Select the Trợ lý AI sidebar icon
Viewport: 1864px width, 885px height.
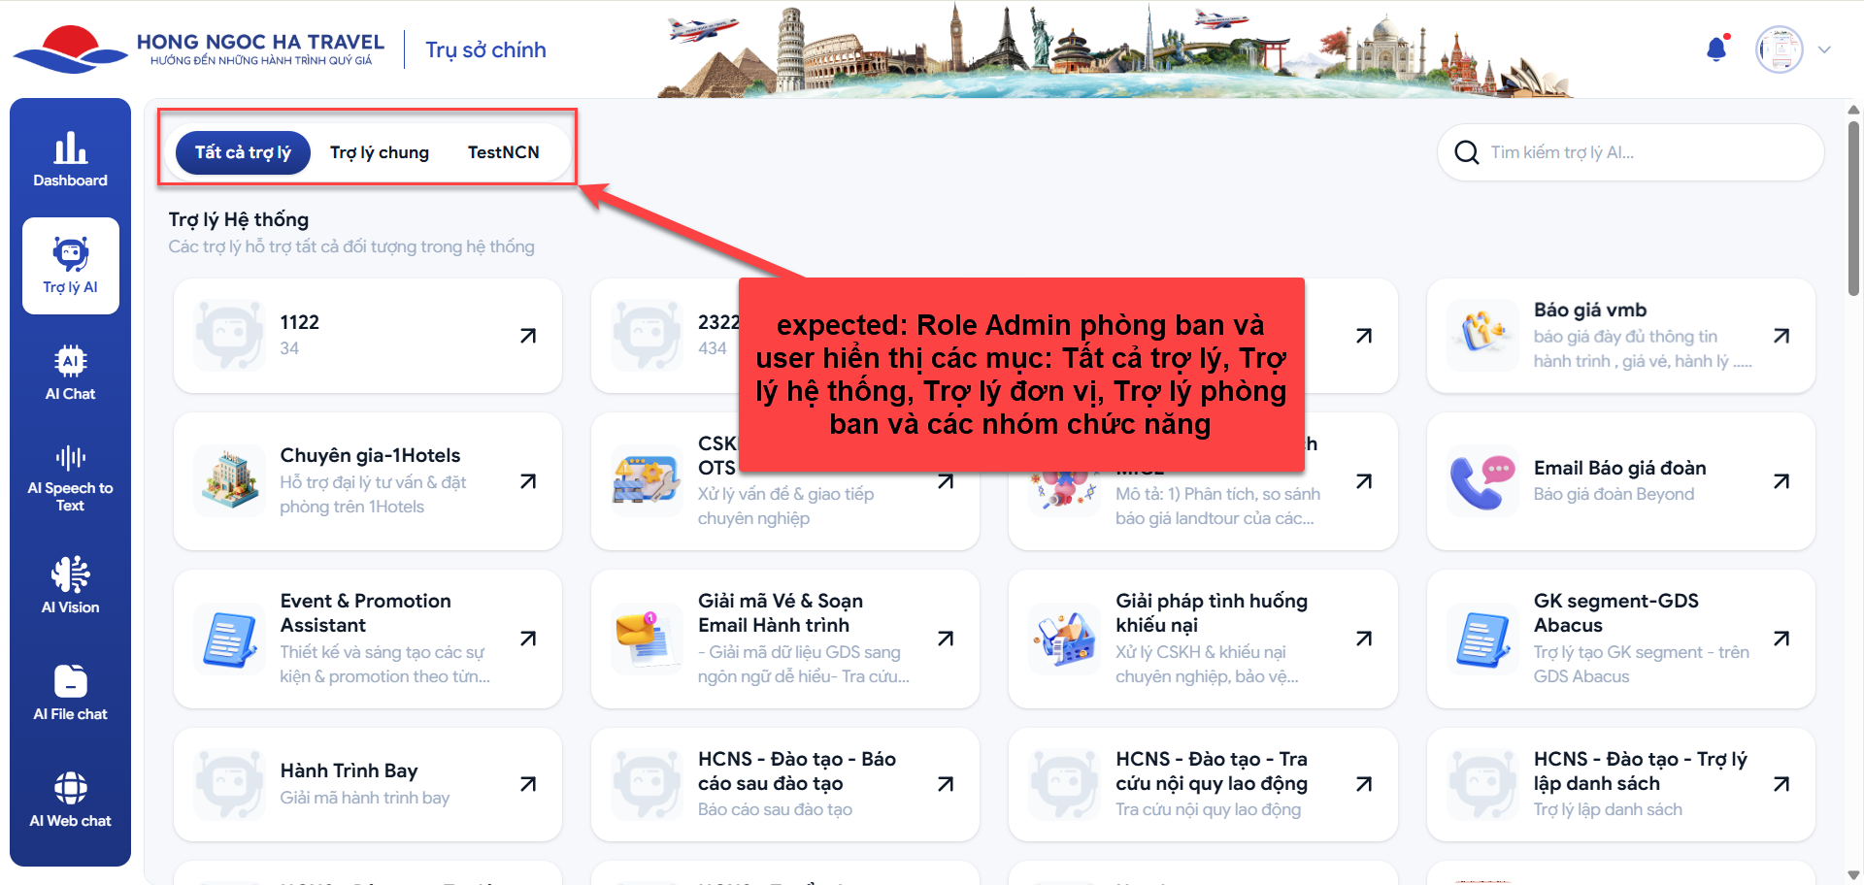point(70,265)
